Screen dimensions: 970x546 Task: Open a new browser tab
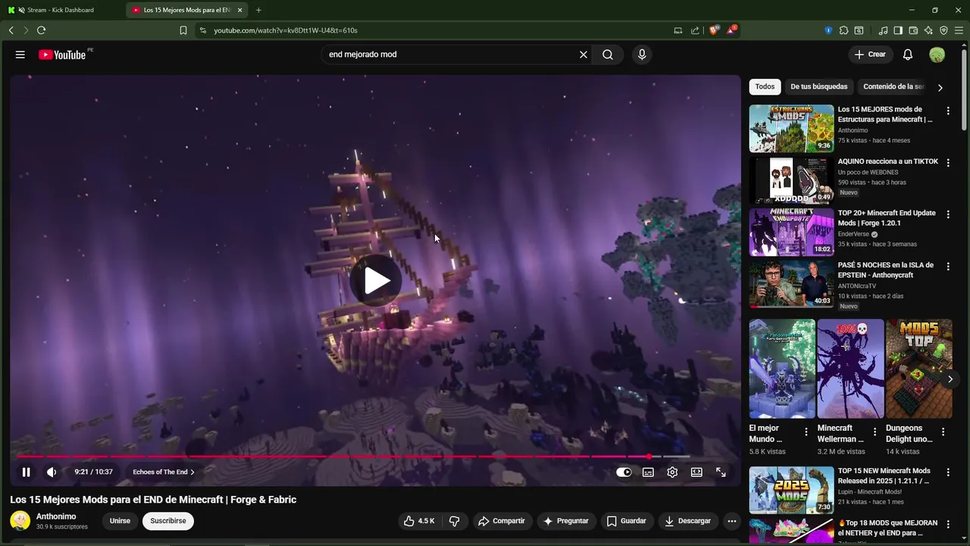(258, 10)
